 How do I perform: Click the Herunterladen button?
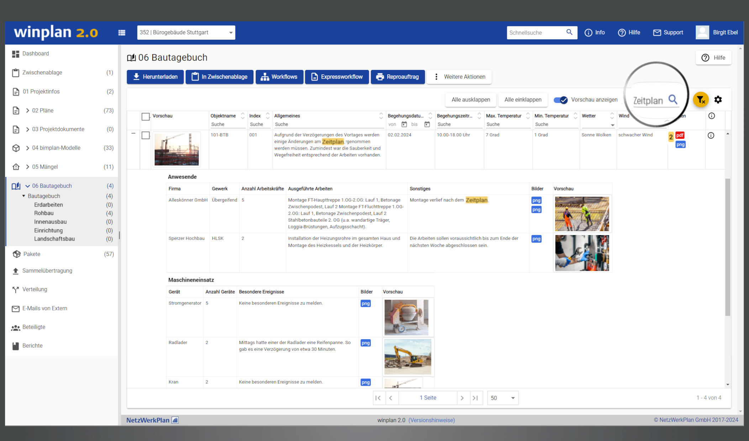coord(155,77)
